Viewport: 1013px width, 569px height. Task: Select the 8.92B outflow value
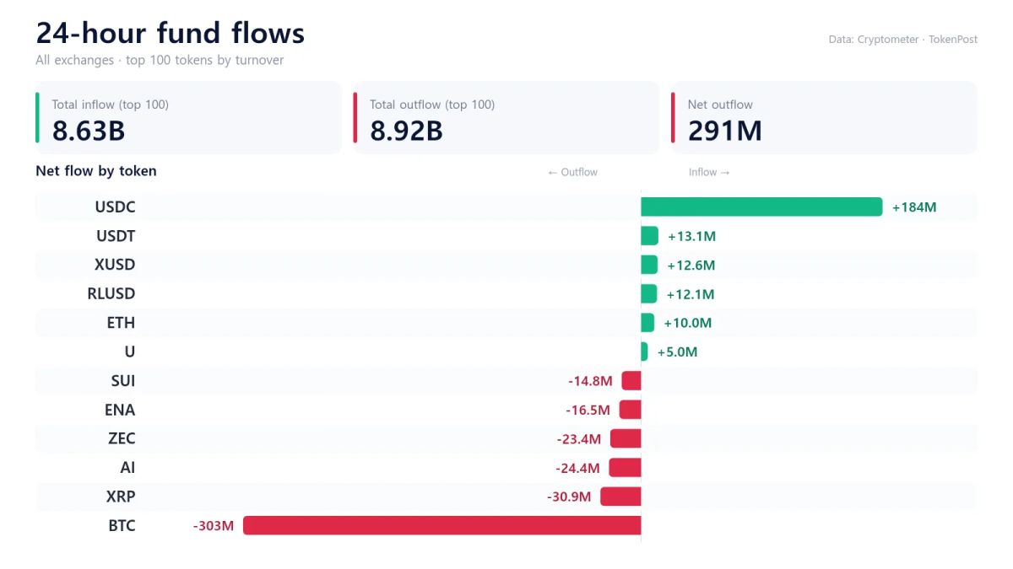coord(406,132)
